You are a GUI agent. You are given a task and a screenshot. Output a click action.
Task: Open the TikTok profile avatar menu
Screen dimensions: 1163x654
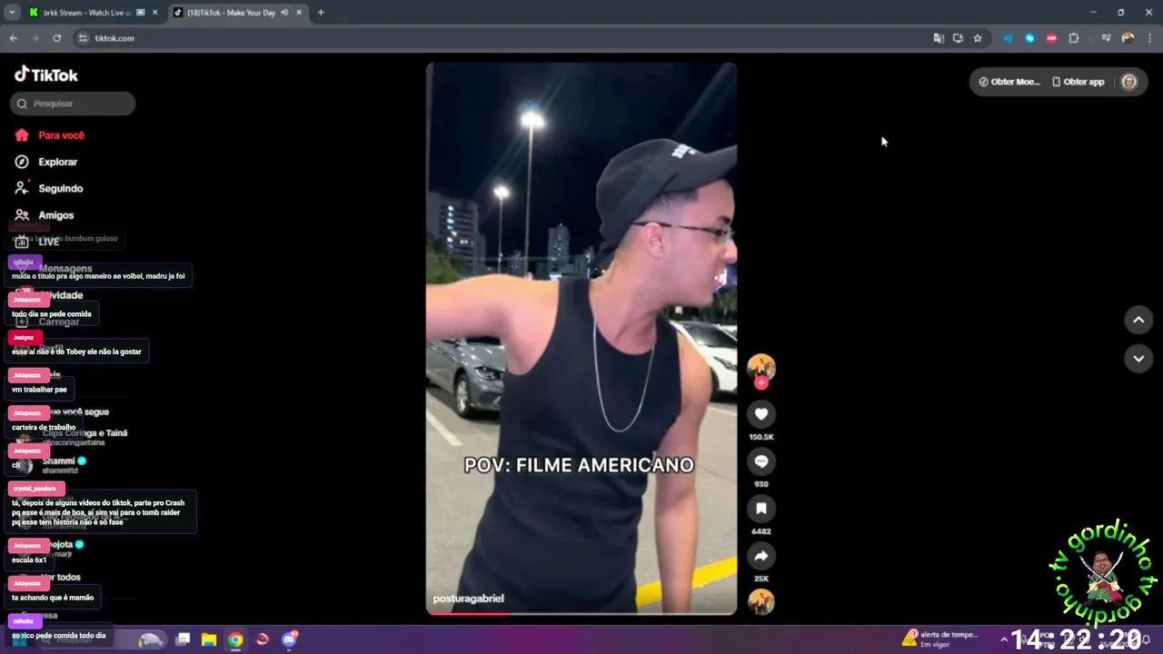pyautogui.click(x=1129, y=82)
